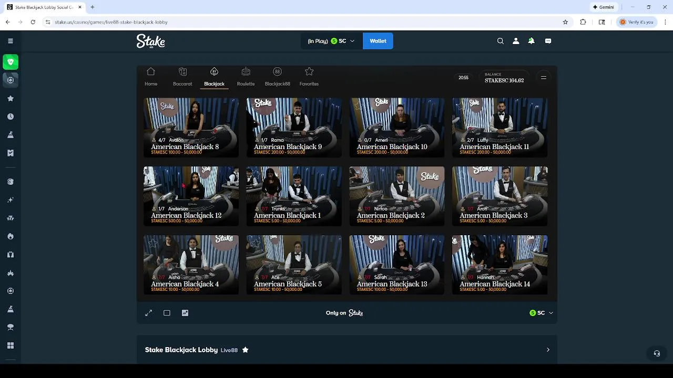Open browser three-dot menu
Screen dimensions: 673x378
point(666,22)
